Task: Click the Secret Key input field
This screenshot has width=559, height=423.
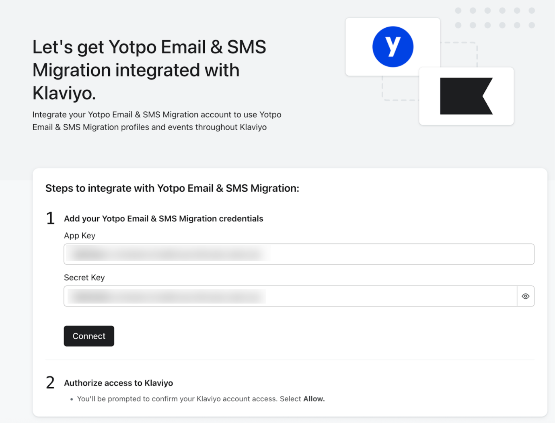Action: [x=290, y=296]
